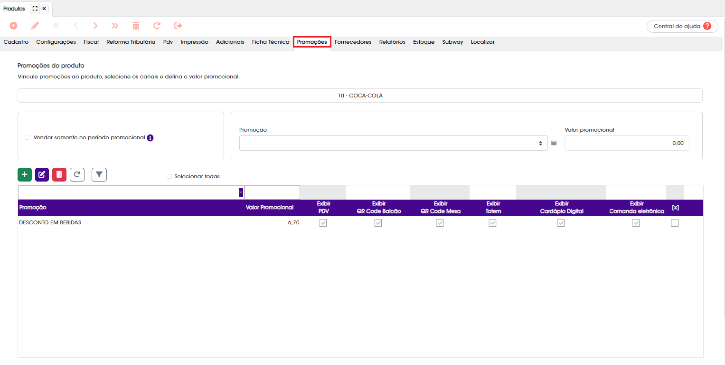Click the red delete promotion button
The width and height of the screenshot is (725, 365).
[59, 174]
